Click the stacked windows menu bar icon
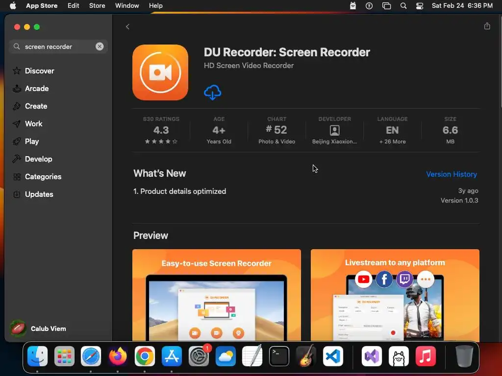502x376 pixels. tap(386, 5)
